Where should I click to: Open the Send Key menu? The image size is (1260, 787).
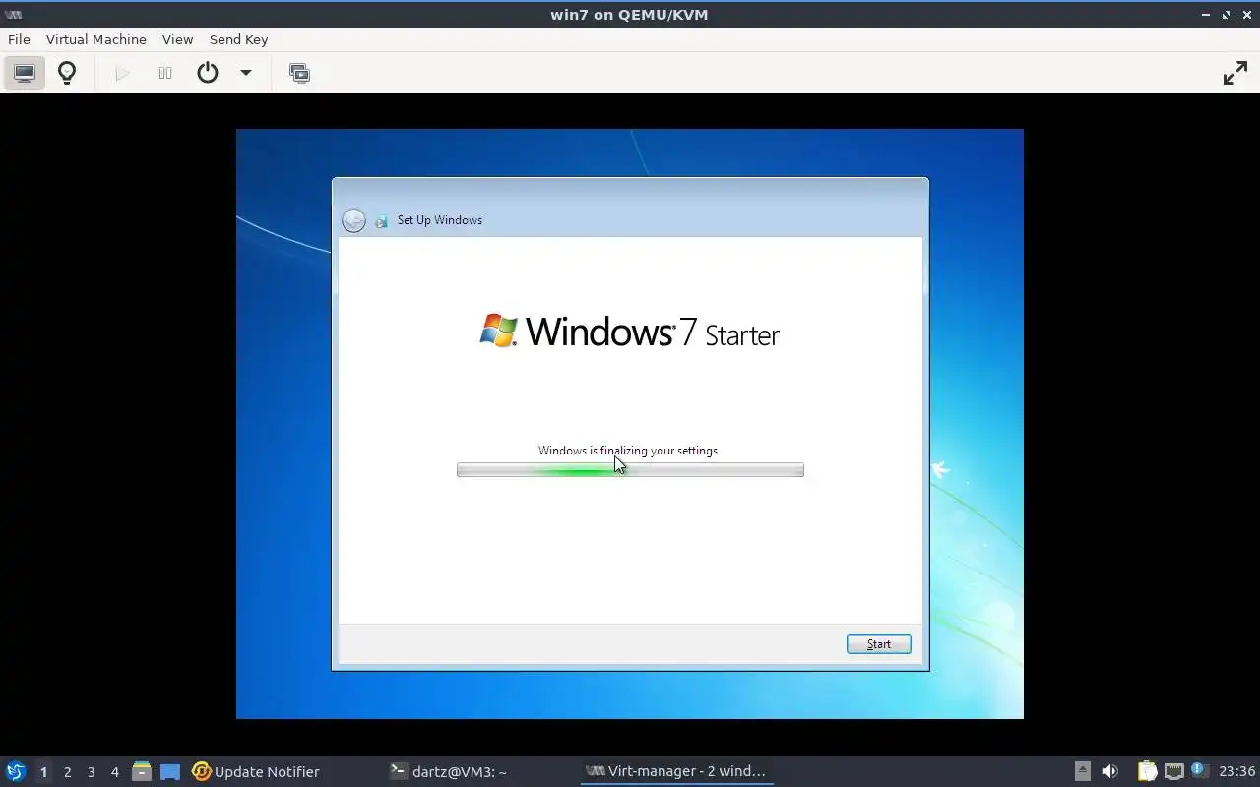pos(238,39)
